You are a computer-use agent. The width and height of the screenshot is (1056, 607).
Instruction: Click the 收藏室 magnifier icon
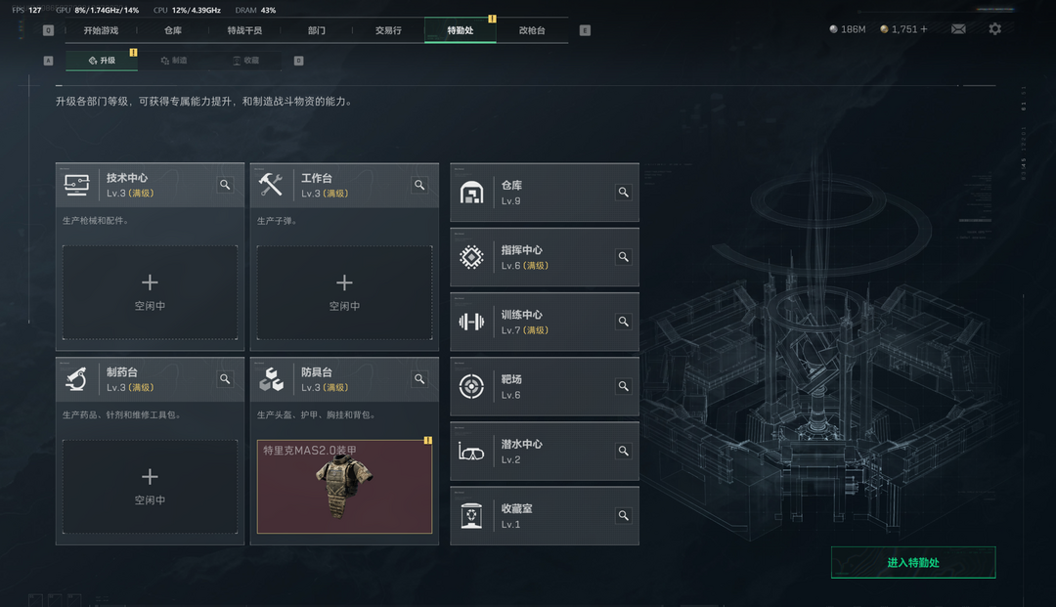tap(624, 515)
